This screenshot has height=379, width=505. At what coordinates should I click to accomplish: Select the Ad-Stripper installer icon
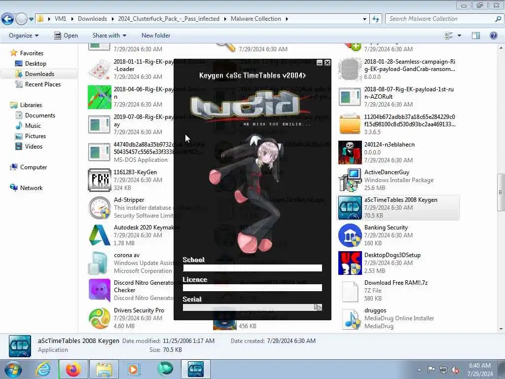tap(100, 208)
